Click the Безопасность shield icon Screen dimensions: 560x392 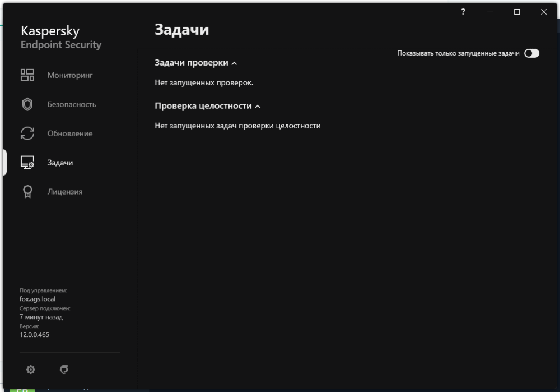click(27, 104)
